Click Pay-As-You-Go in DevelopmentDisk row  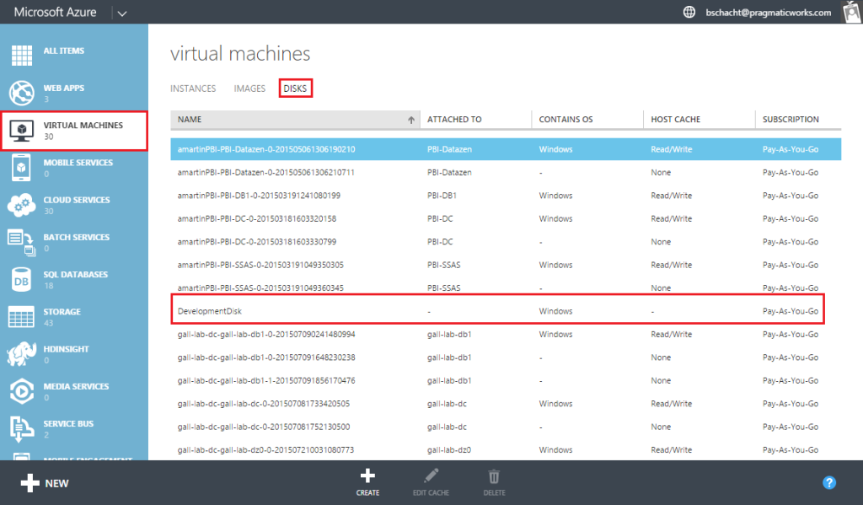791,311
